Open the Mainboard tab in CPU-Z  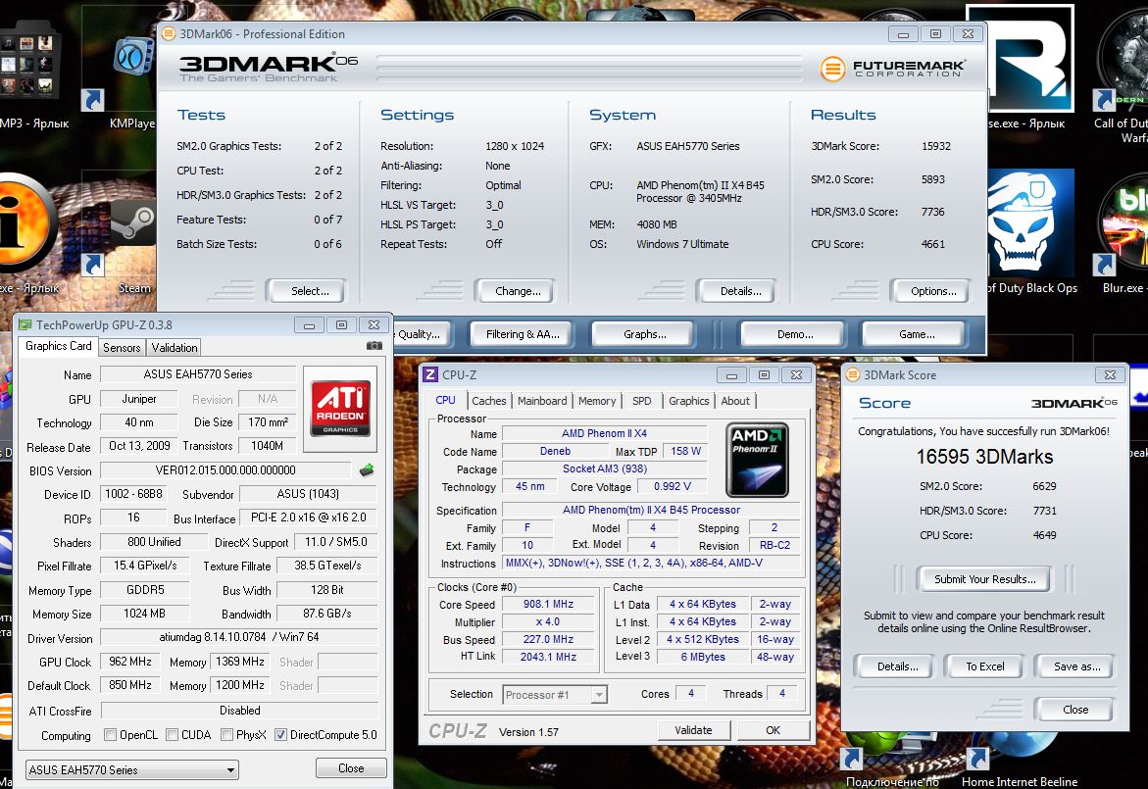click(542, 400)
